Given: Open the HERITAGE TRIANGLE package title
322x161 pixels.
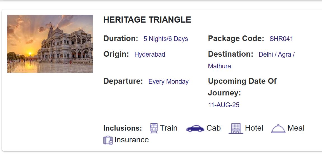Looking at the screenshot, I should [x=147, y=20].
